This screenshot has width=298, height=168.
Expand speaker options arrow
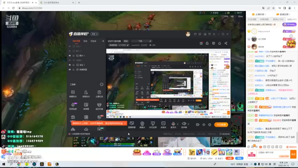click(188, 124)
